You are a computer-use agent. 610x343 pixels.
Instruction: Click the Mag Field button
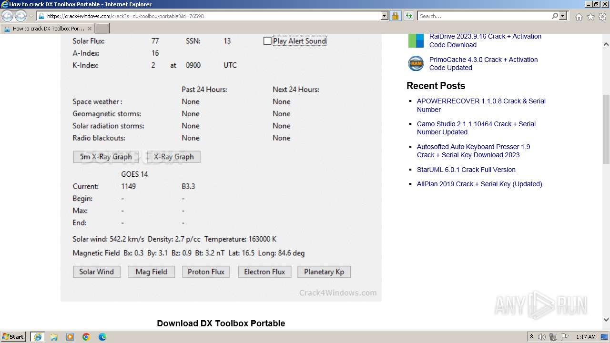coord(152,272)
